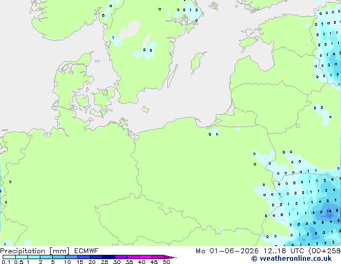The image size is (341, 264).
Task: Choose the 35–40 mm magenta legend swatch
Action: 133,257
